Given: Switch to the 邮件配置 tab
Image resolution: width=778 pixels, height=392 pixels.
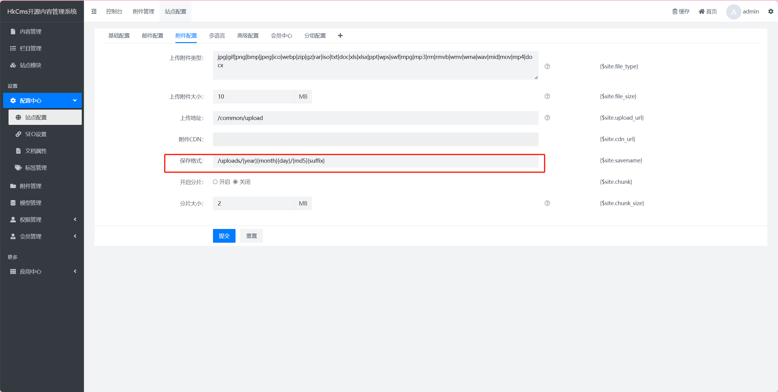Looking at the screenshot, I should (x=153, y=36).
